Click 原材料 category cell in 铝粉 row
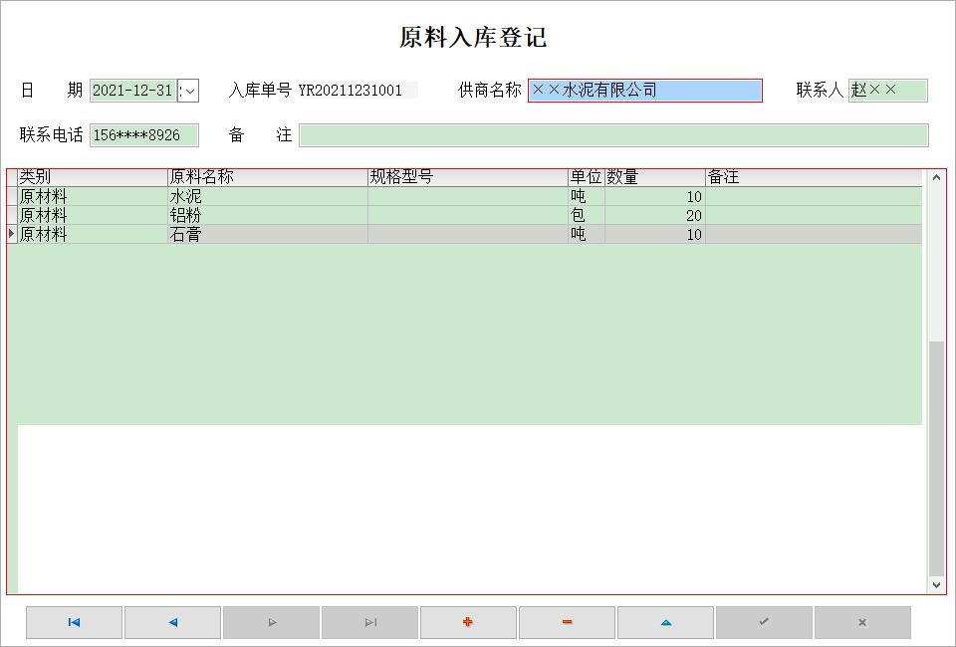The image size is (956, 647). [x=93, y=215]
